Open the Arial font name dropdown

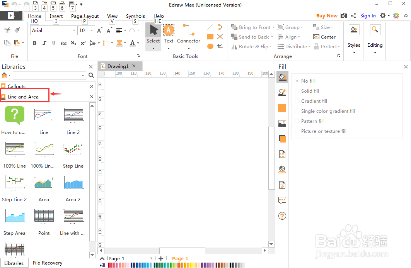(x=74, y=31)
